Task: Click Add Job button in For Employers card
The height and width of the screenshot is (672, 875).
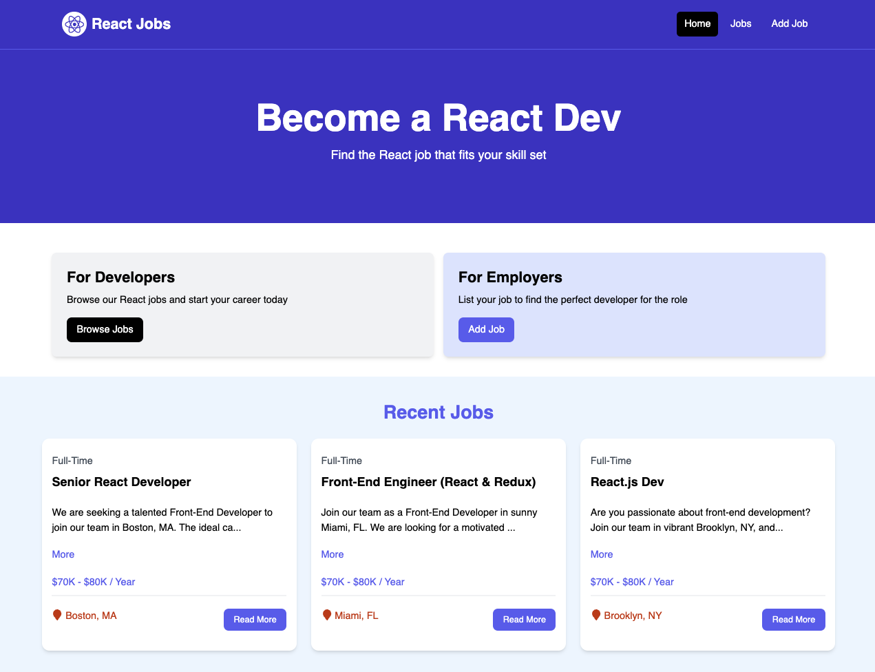Action: click(486, 330)
